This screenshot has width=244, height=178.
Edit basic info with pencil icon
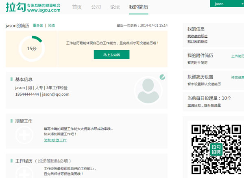point(162,77)
